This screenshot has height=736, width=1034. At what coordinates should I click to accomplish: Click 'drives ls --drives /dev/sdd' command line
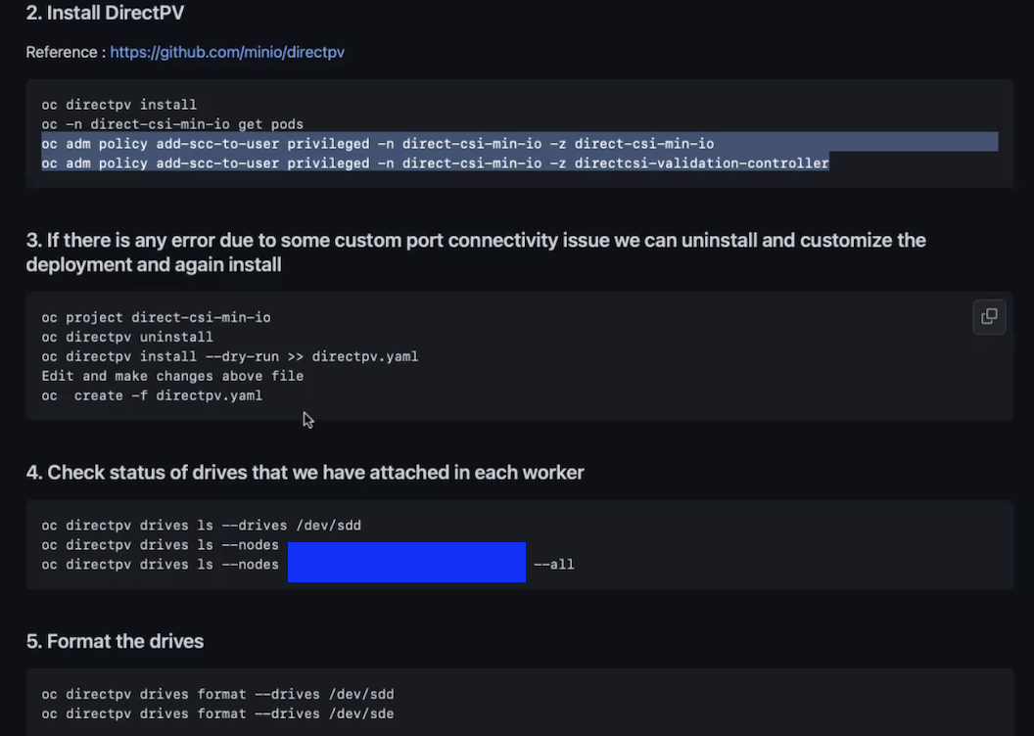pyautogui.click(x=201, y=526)
